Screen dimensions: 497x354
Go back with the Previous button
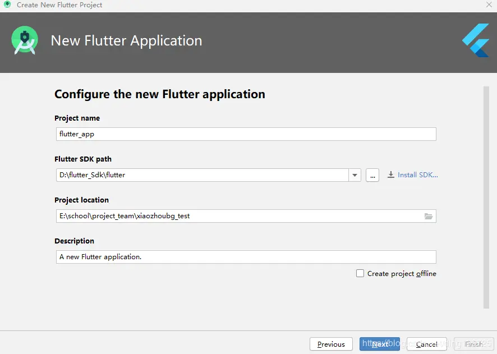(x=331, y=344)
